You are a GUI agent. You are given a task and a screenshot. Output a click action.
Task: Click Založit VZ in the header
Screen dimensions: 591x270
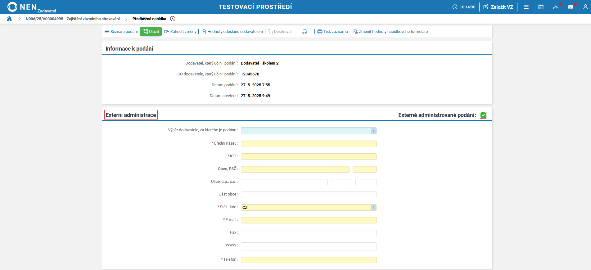tap(498, 7)
